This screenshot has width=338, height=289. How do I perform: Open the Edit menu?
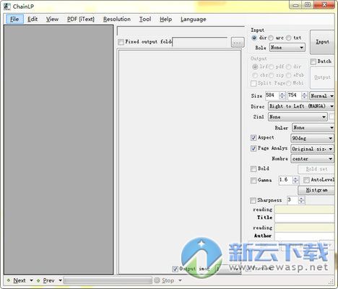(x=32, y=20)
